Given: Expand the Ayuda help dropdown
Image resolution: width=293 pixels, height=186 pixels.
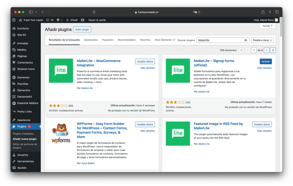Looking at the screenshot, I should [x=268, y=26].
